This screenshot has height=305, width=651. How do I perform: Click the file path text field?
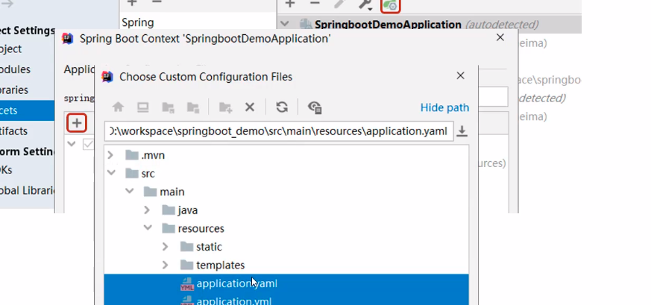pos(277,131)
